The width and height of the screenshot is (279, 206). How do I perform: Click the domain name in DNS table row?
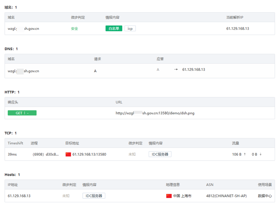[23, 71]
